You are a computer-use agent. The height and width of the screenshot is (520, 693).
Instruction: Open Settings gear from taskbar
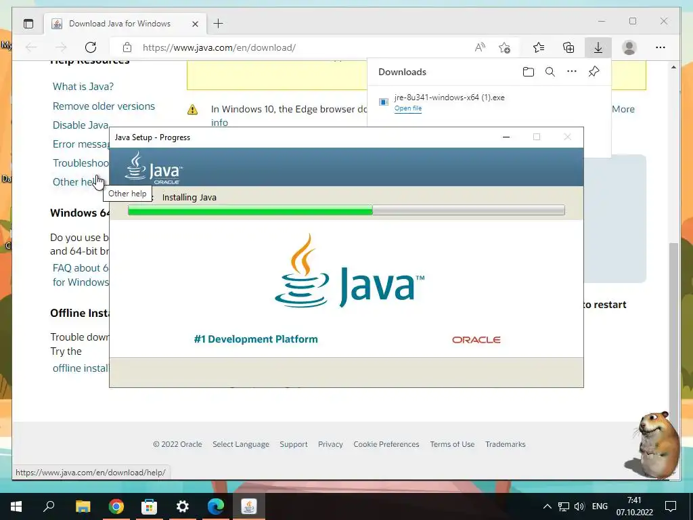tap(183, 506)
